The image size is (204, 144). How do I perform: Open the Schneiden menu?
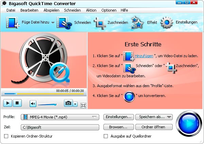point(72,10)
